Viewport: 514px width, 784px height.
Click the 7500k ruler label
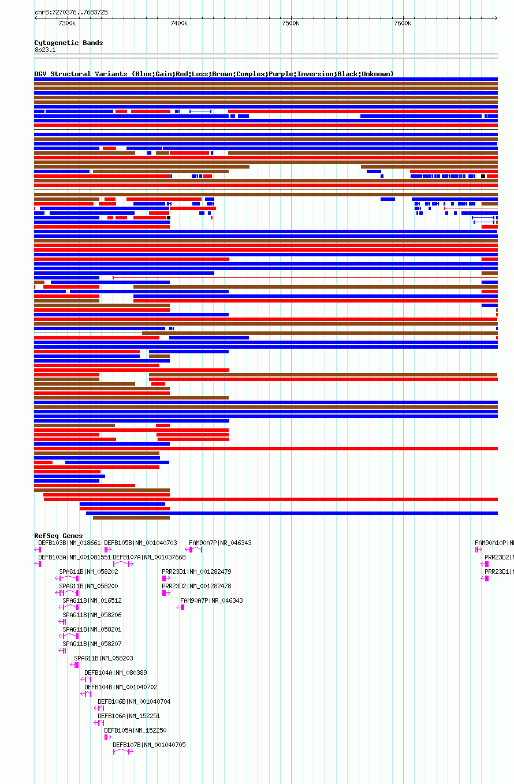(290, 23)
